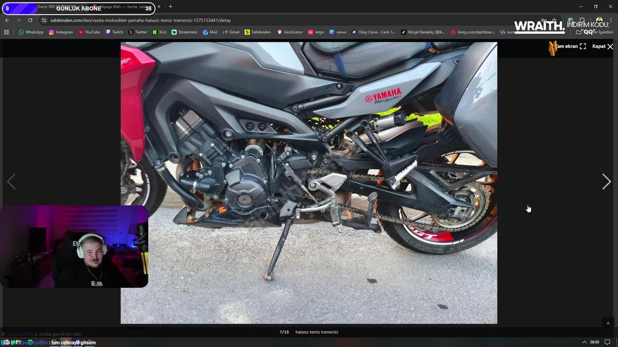Open the Mail bookmark
618x347 pixels.
point(210,32)
